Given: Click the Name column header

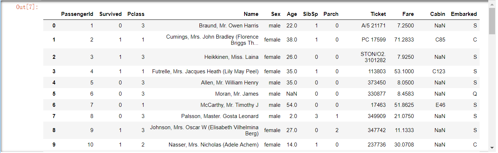Looking at the screenshot, I should click(251, 14).
